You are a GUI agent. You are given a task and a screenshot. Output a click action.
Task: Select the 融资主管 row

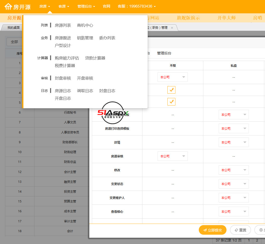click(47, 182)
